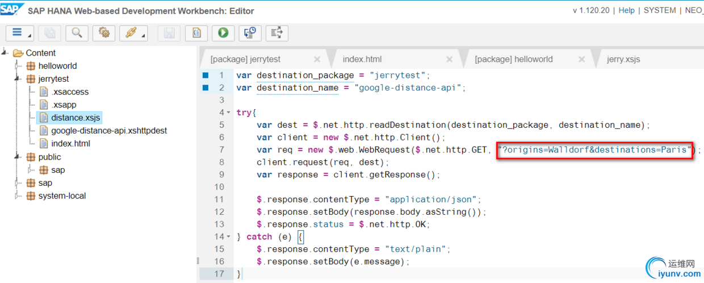The image size is (704, 283).
Task: Open the hamburger menu in toolbar
Action: pyautogui.click(x=20, y=33)
